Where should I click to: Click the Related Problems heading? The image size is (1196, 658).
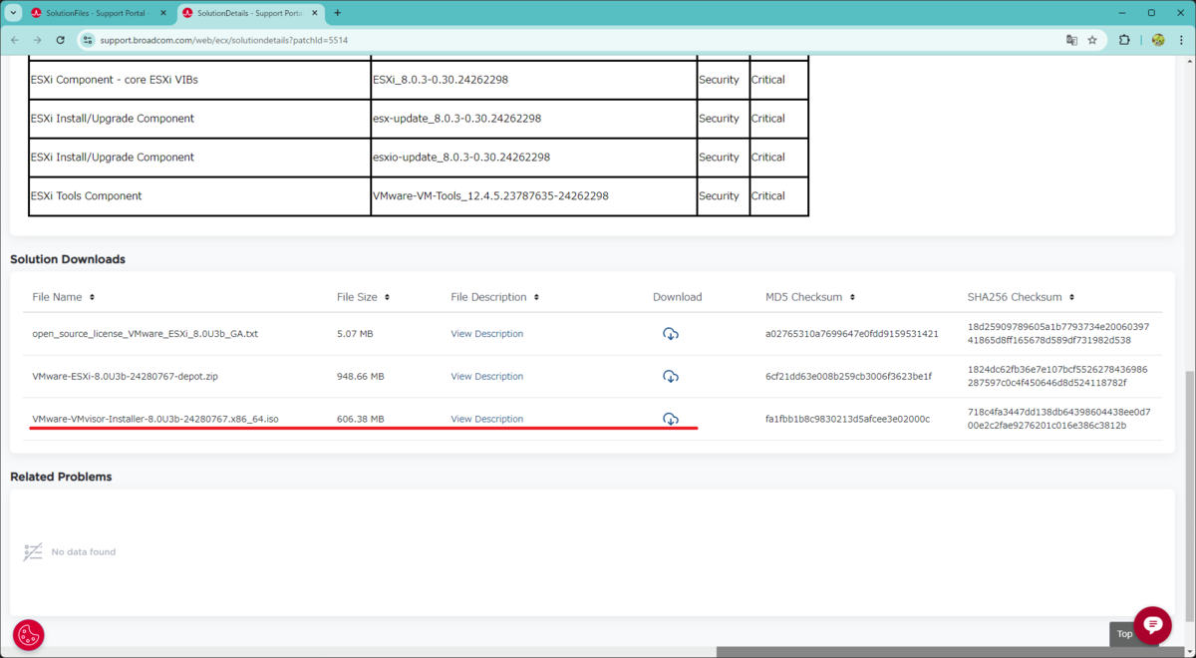[x=61, y=477]
